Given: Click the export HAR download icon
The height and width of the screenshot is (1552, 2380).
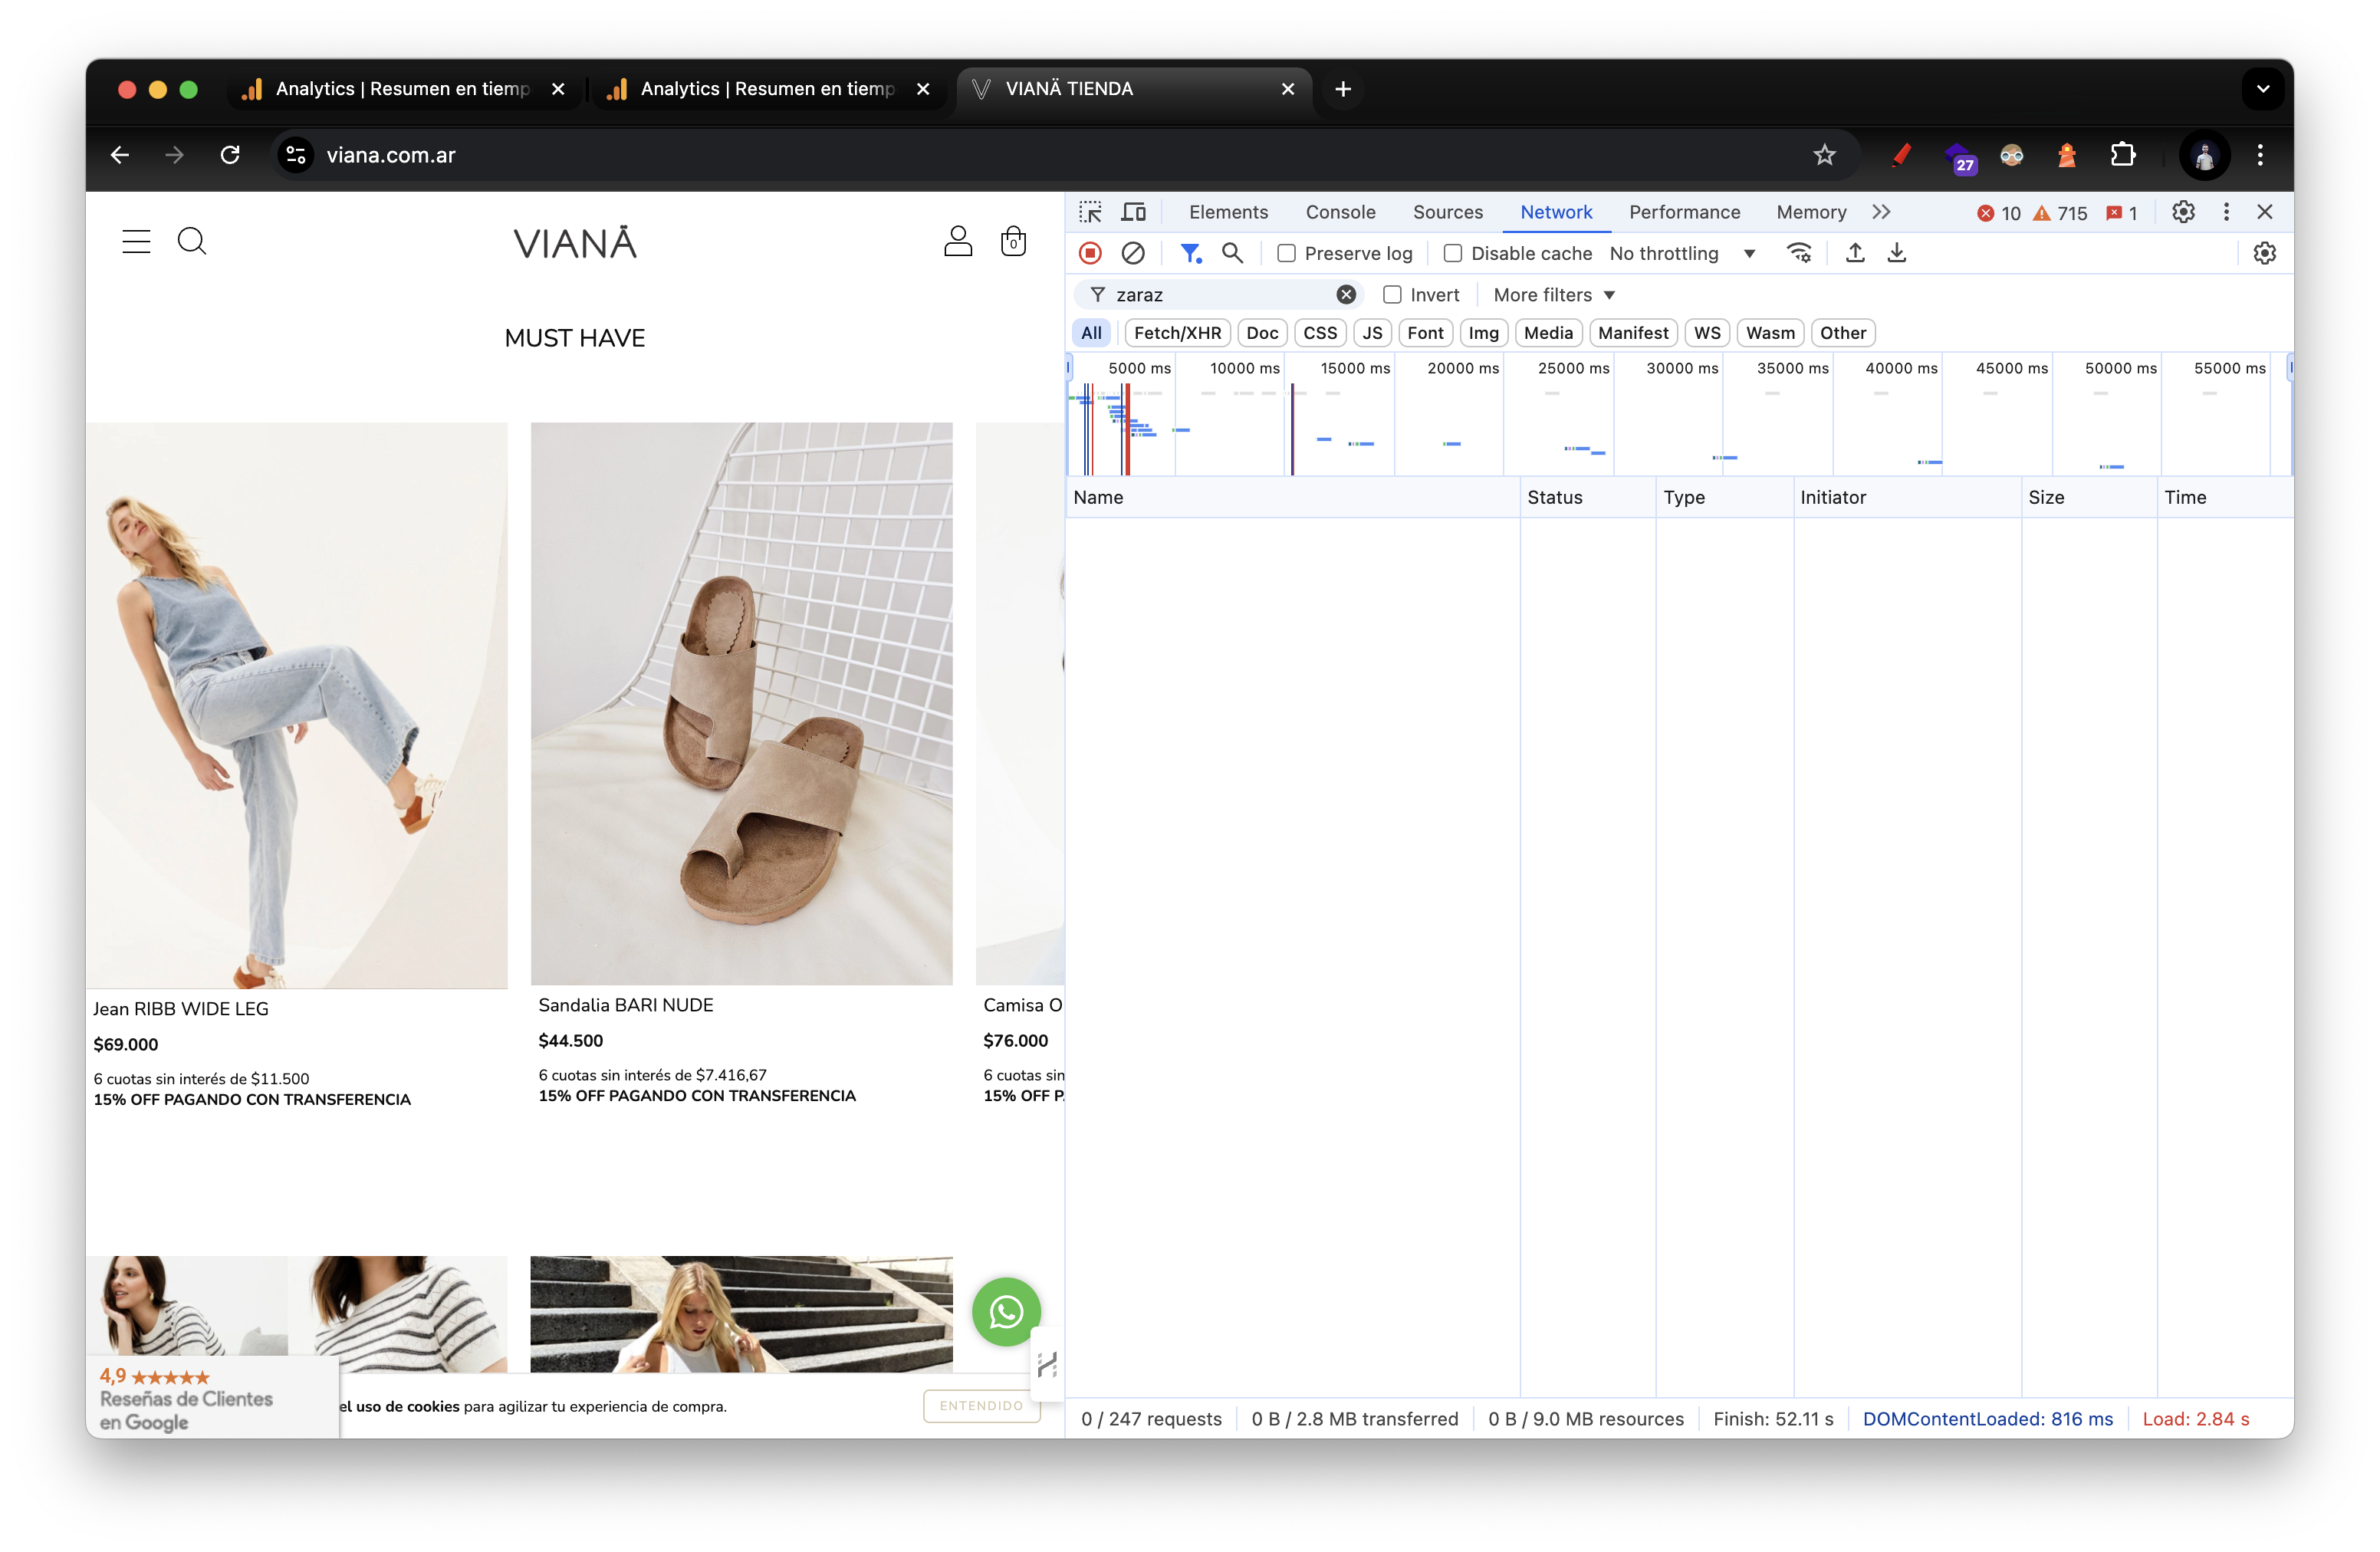Looking at the screenshot, I should click(1896, 254).
